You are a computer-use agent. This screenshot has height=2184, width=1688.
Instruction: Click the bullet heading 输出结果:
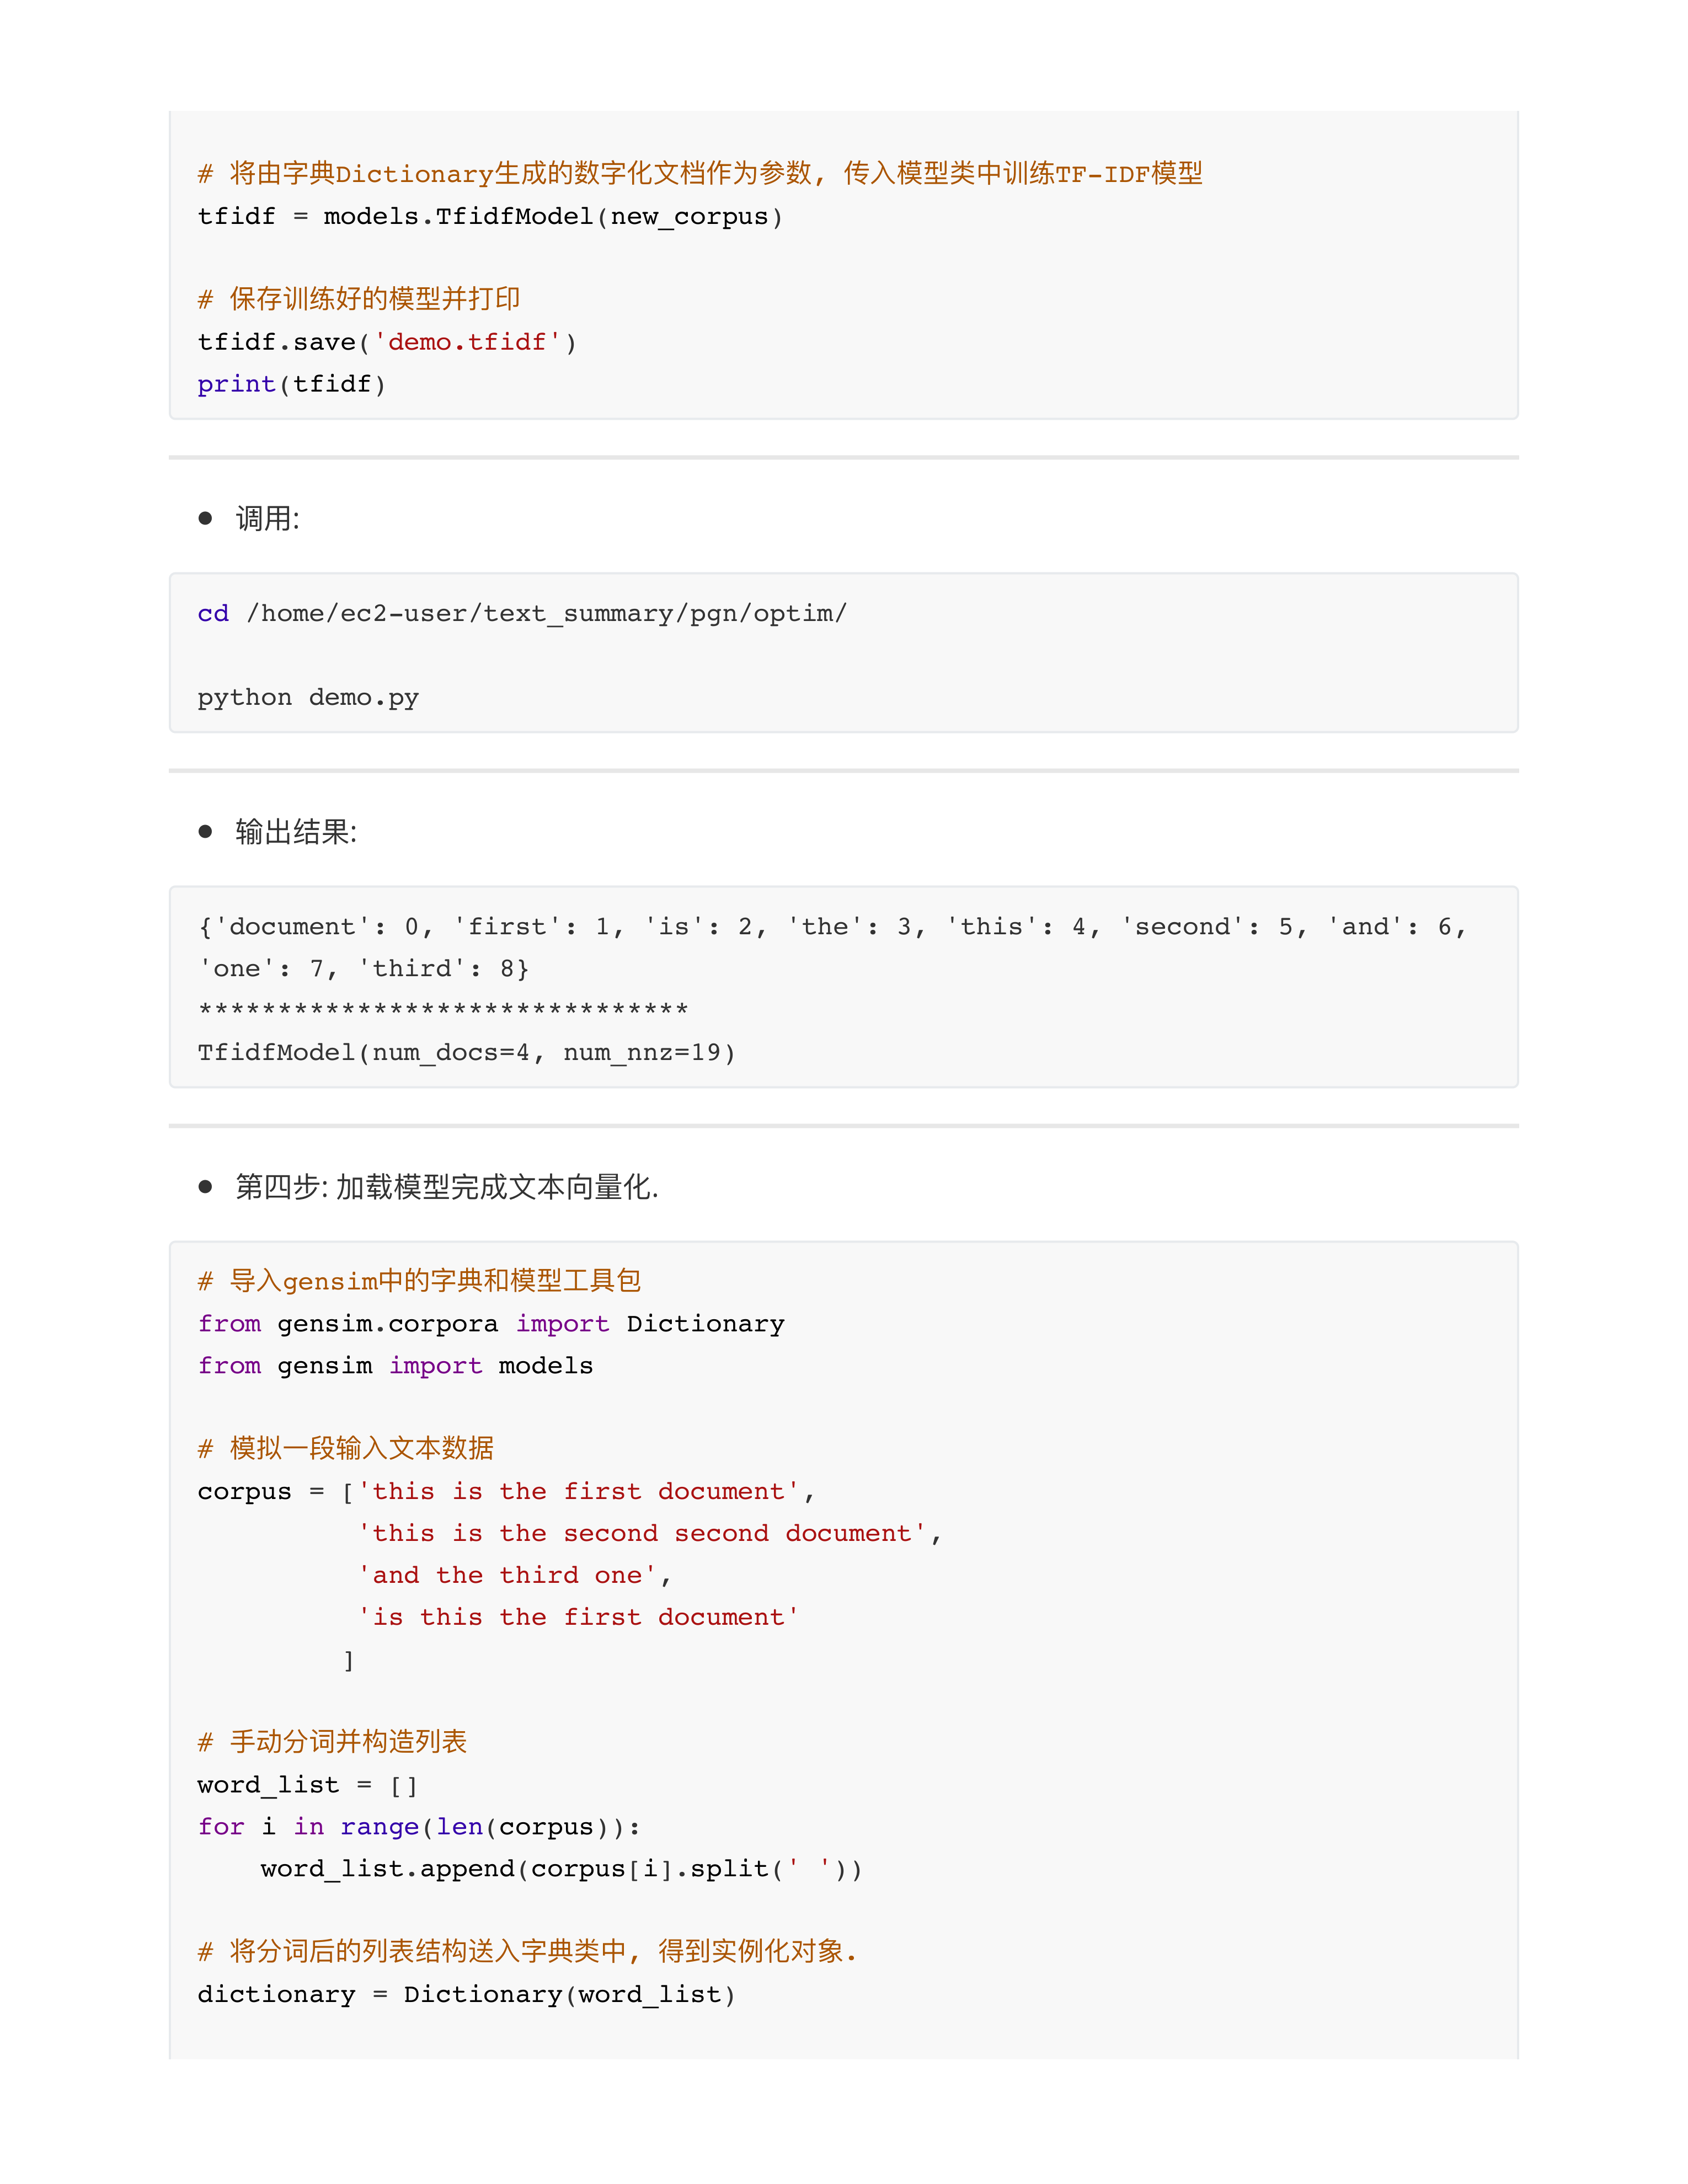(x=295, y=831)
